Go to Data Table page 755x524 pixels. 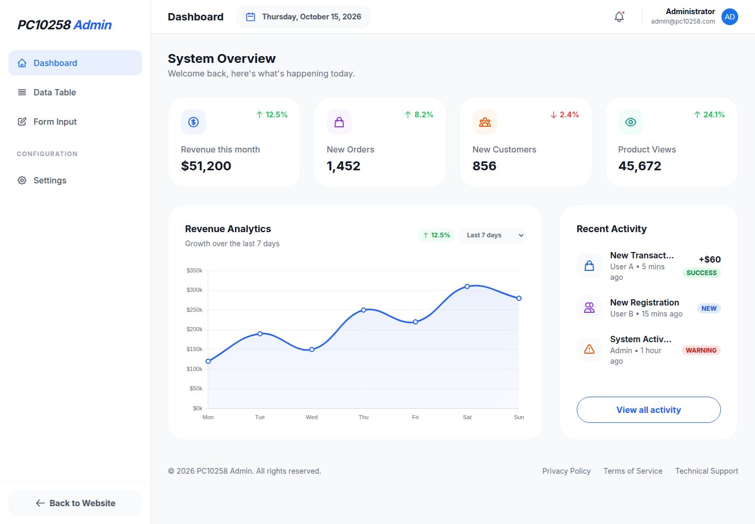tap(75, 92)
